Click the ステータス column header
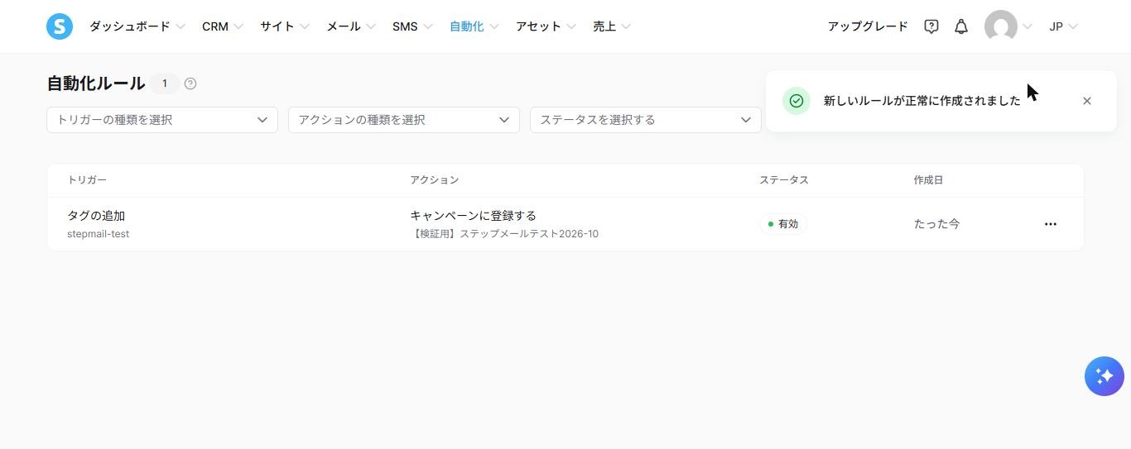The height and width of the screenshot is (449, 1131). [x=784, y=180]
